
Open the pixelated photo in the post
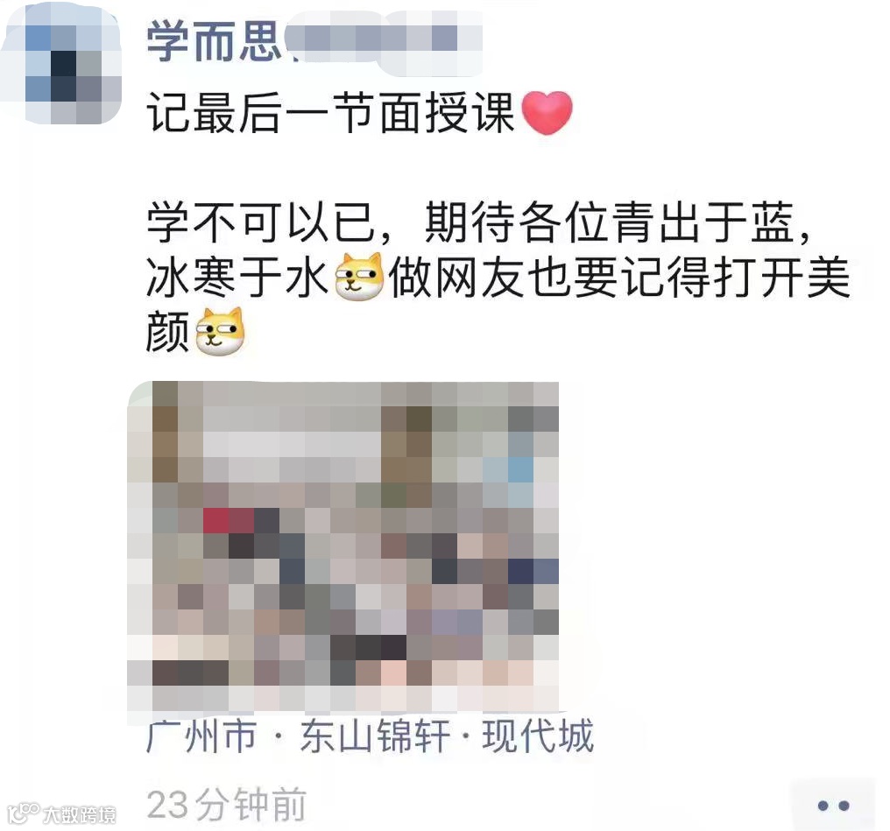tap(344, 546)
